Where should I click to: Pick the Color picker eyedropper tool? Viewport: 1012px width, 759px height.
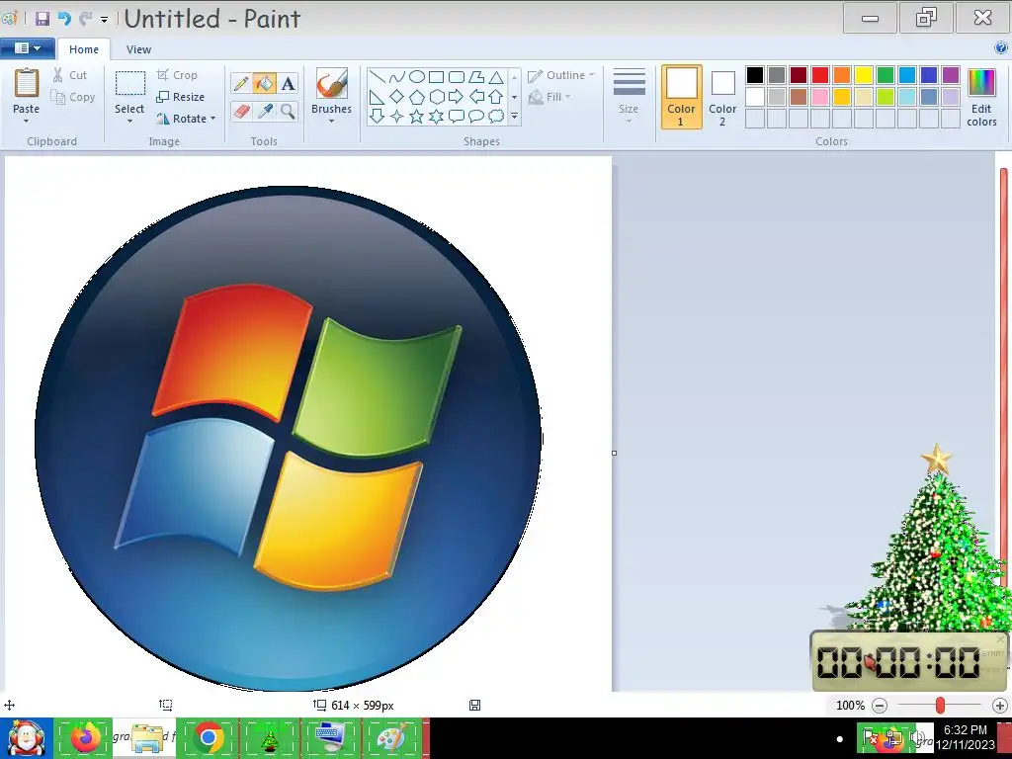(x=264, y=111)
